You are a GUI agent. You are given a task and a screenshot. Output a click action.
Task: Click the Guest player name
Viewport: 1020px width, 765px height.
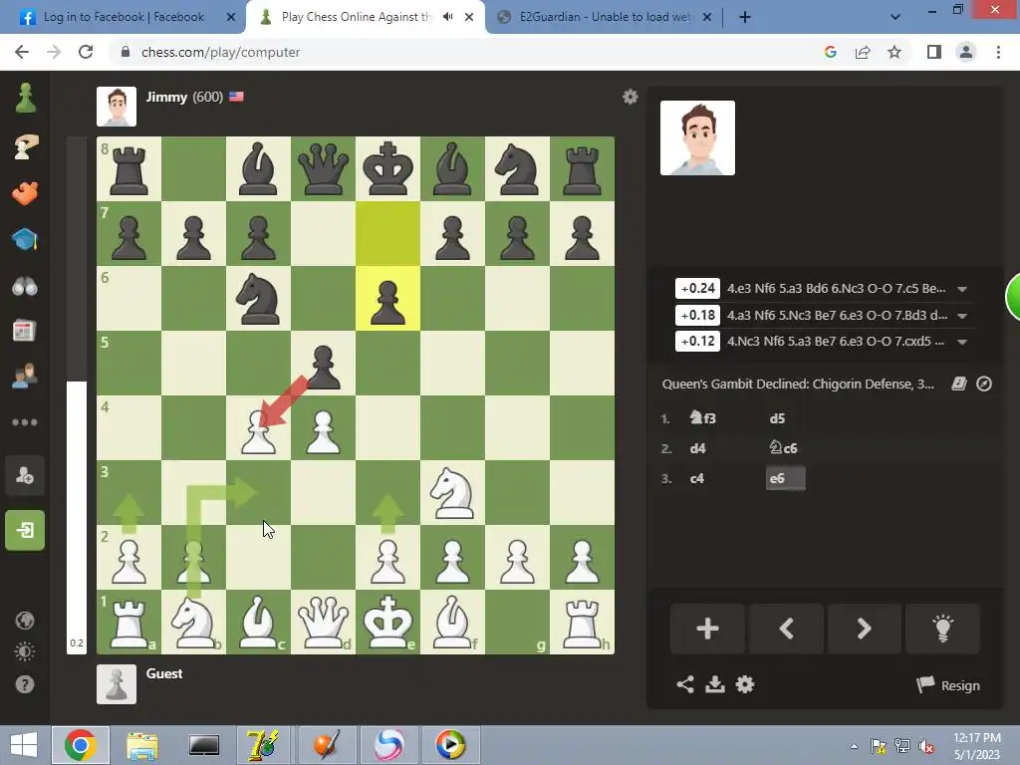(x=164, y=674)
